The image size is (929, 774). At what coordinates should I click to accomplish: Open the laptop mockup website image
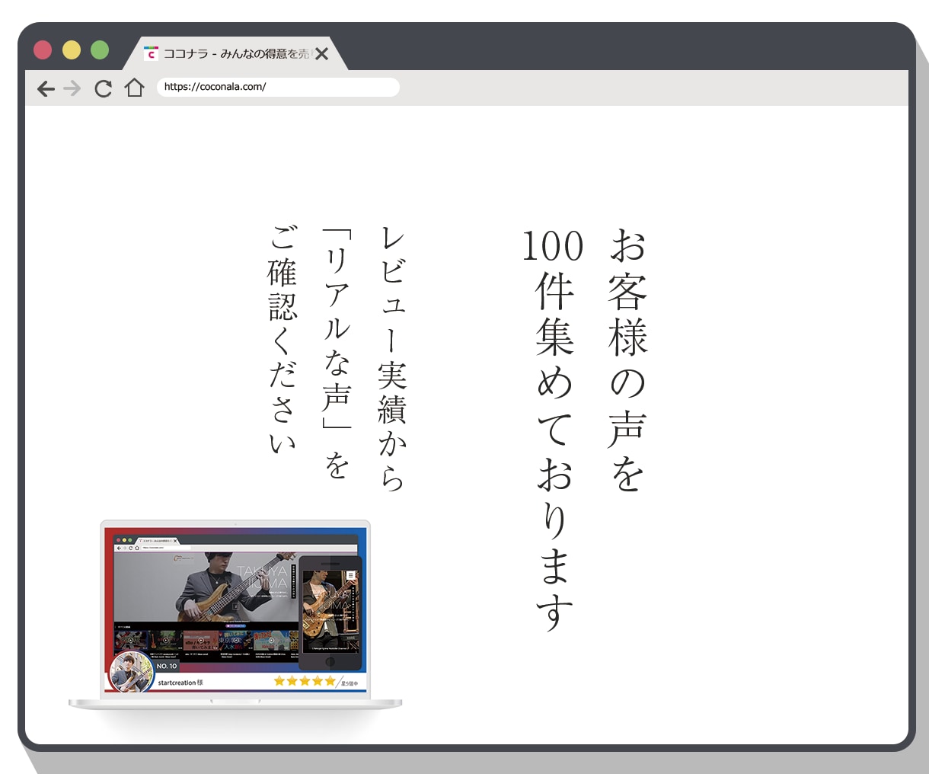point(235,614)
